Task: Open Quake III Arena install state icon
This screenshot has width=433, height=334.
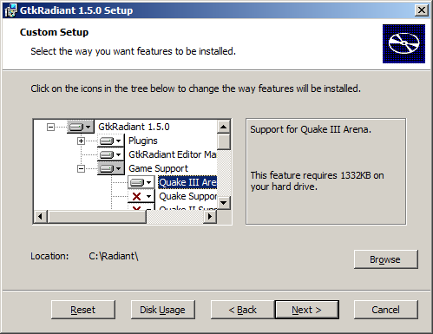Action: [x=141, y=182]
